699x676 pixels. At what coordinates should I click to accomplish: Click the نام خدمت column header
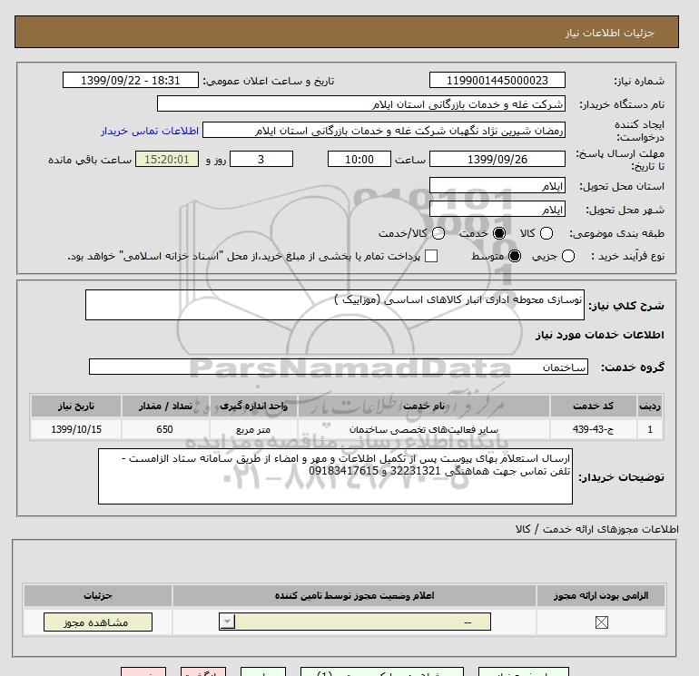424,406
